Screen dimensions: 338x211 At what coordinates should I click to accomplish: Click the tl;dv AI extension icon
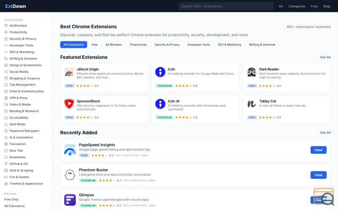tap(160, 104)
